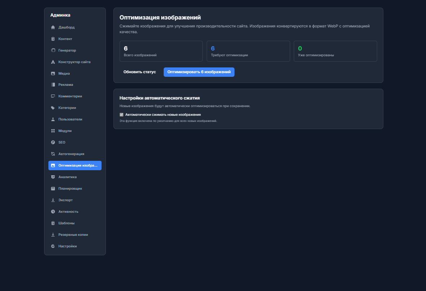Image resolution: width=426 pixels, height=291 pixels.
Task: Click the Контент clipboard icon
Action: [x=53, y=39]
